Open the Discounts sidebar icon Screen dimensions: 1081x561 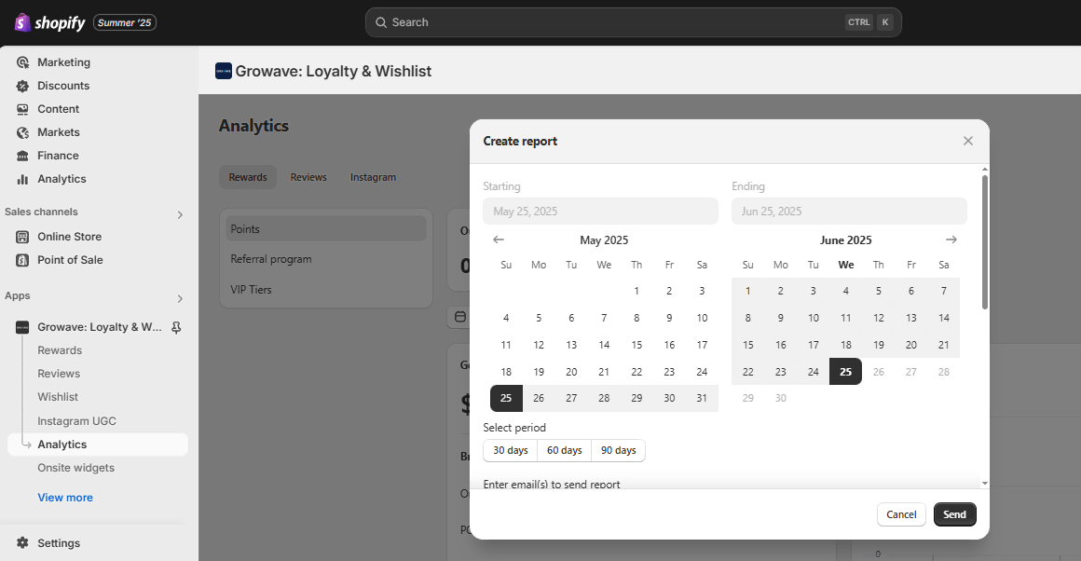(x=22, y=86)
